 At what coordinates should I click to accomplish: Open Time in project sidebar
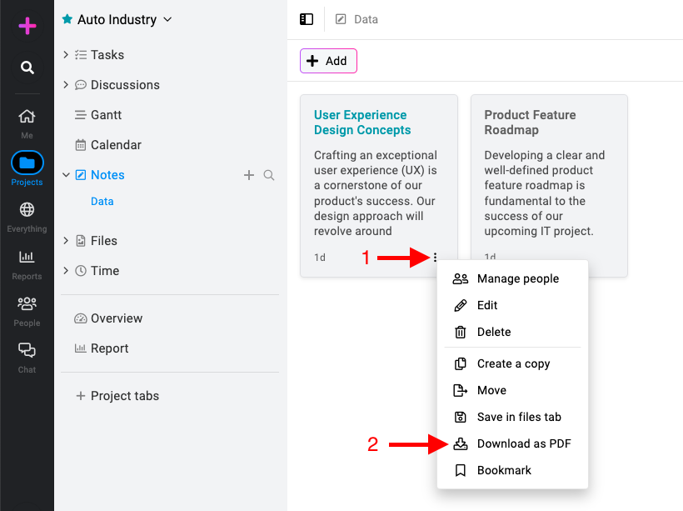click(105, 271)
